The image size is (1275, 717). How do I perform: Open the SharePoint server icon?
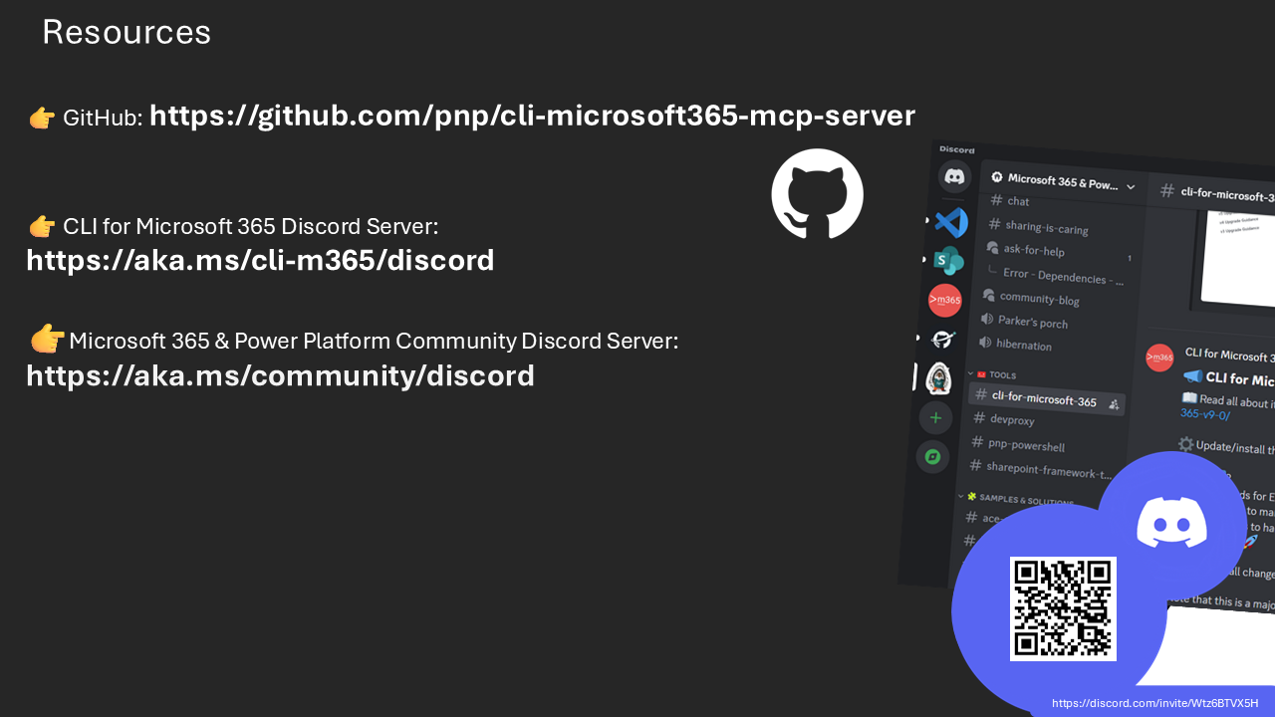coord(947,261)
